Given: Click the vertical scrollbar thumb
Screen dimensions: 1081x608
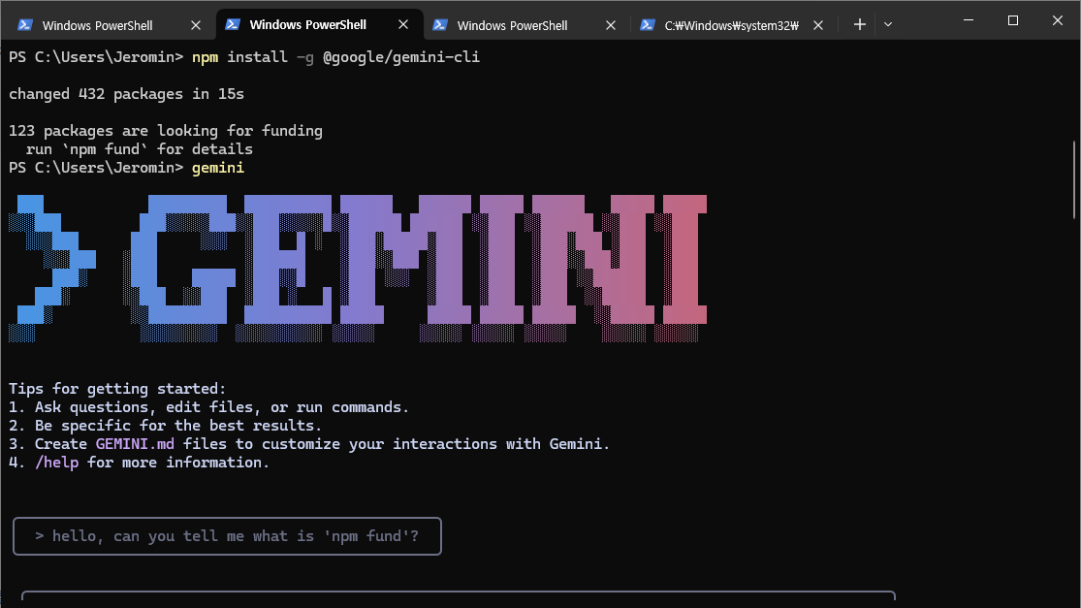Looking at the screenshot, I should (x=1074, y=180).
